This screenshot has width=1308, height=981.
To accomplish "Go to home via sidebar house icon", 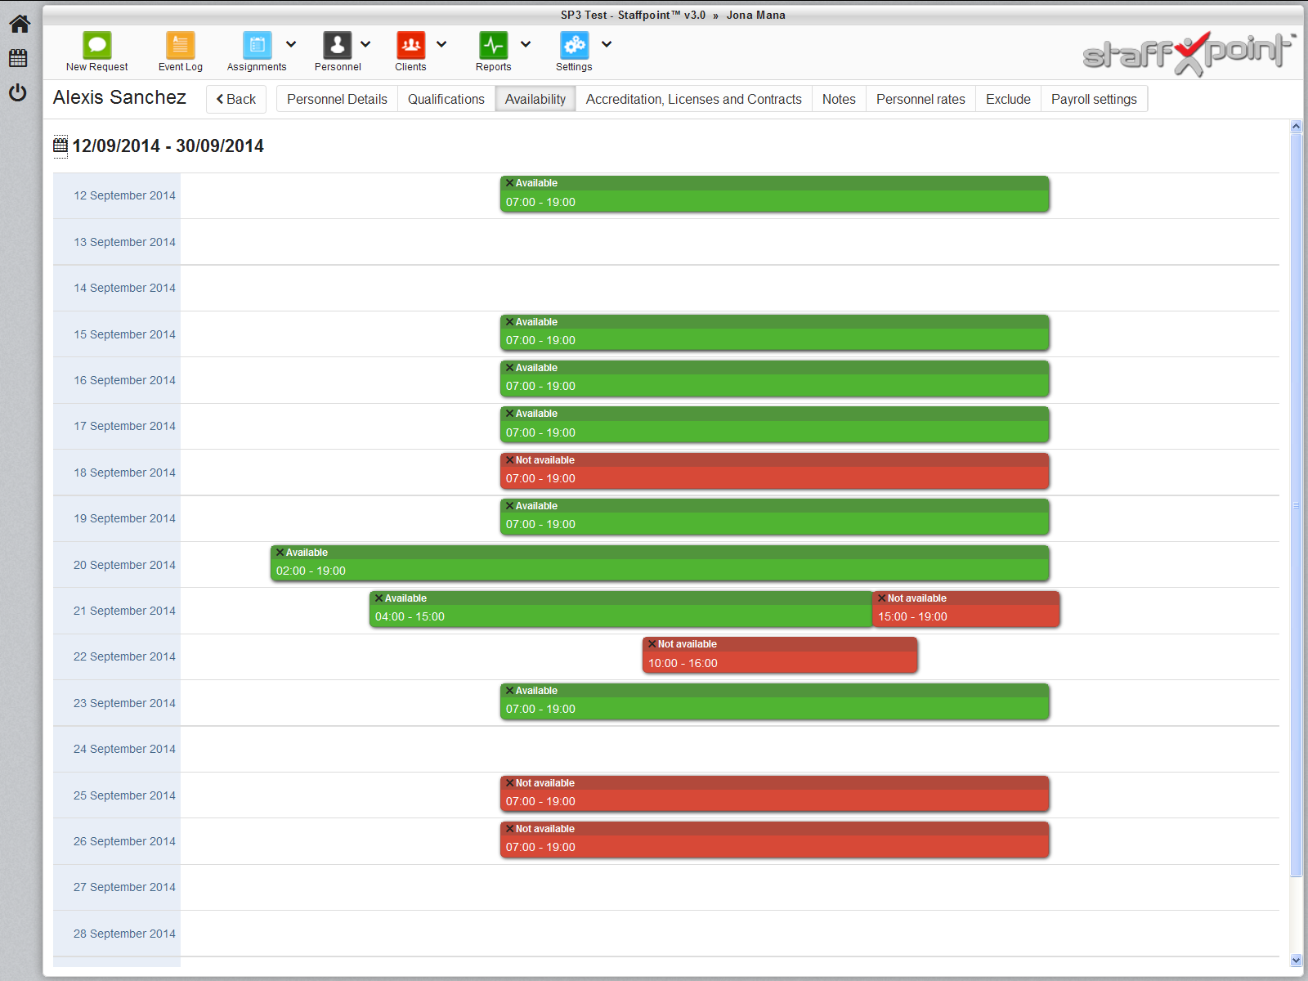I will tap(19, 25).
